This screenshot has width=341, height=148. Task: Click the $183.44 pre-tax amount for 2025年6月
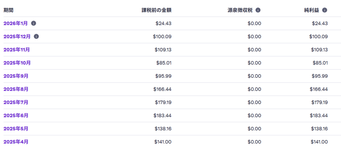point(163,116)
